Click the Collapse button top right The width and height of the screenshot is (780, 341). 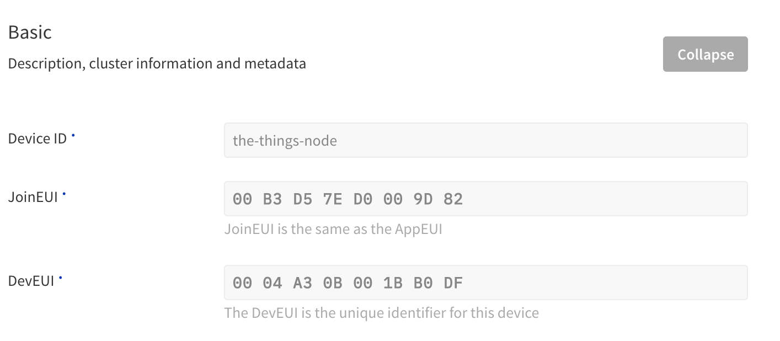pos(705,54)
